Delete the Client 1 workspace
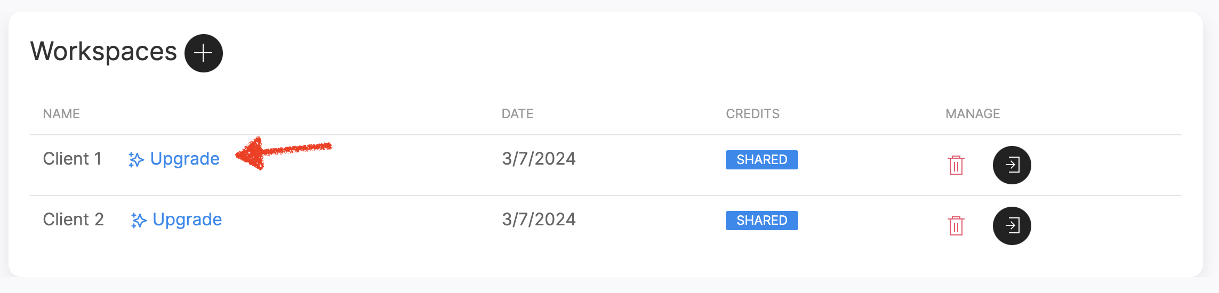The width and height of the screenshot is (1219, 293). pos(956,165)
